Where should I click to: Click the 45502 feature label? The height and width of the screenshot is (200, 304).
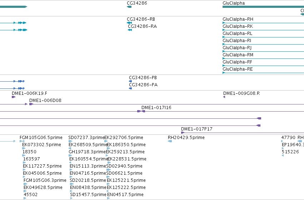(x=31, y=195)
